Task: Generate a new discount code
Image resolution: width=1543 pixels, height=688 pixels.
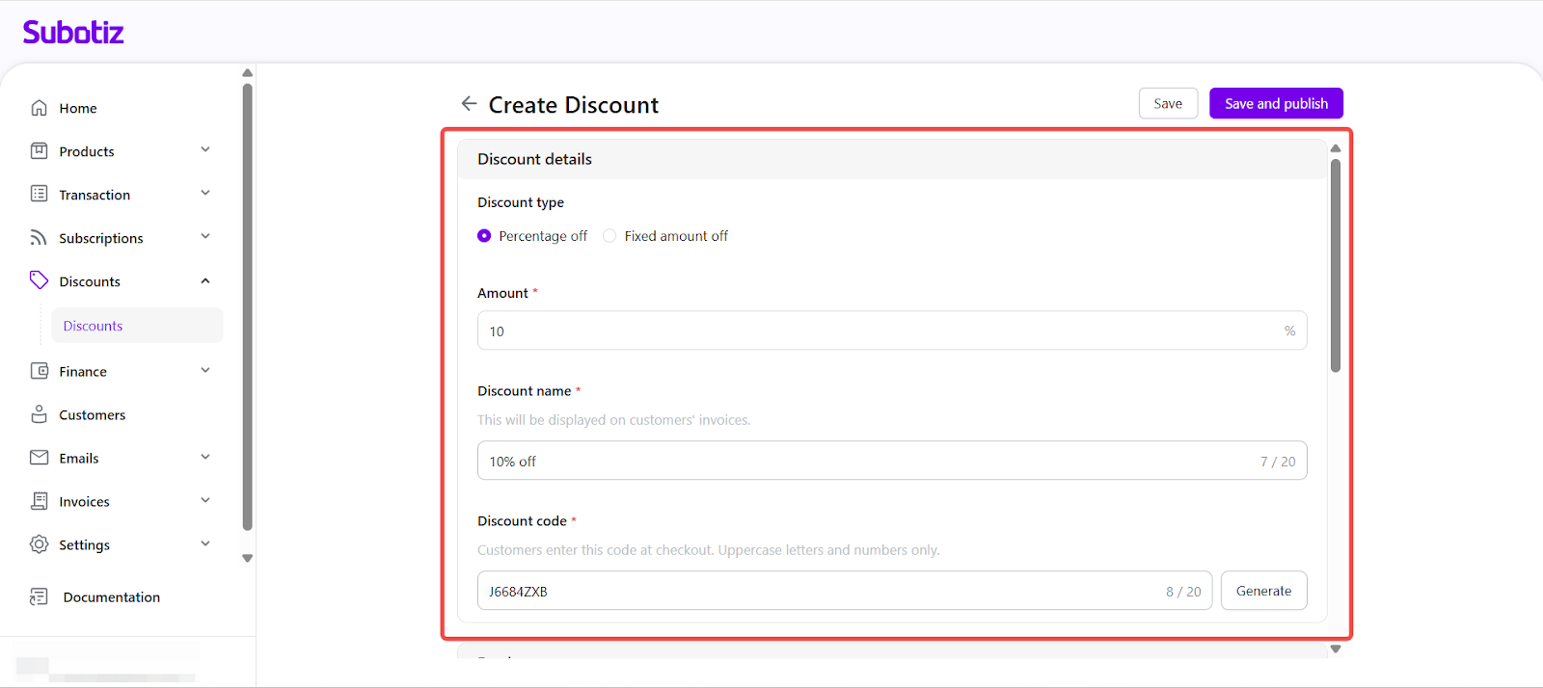Action: click(1263, 591)
